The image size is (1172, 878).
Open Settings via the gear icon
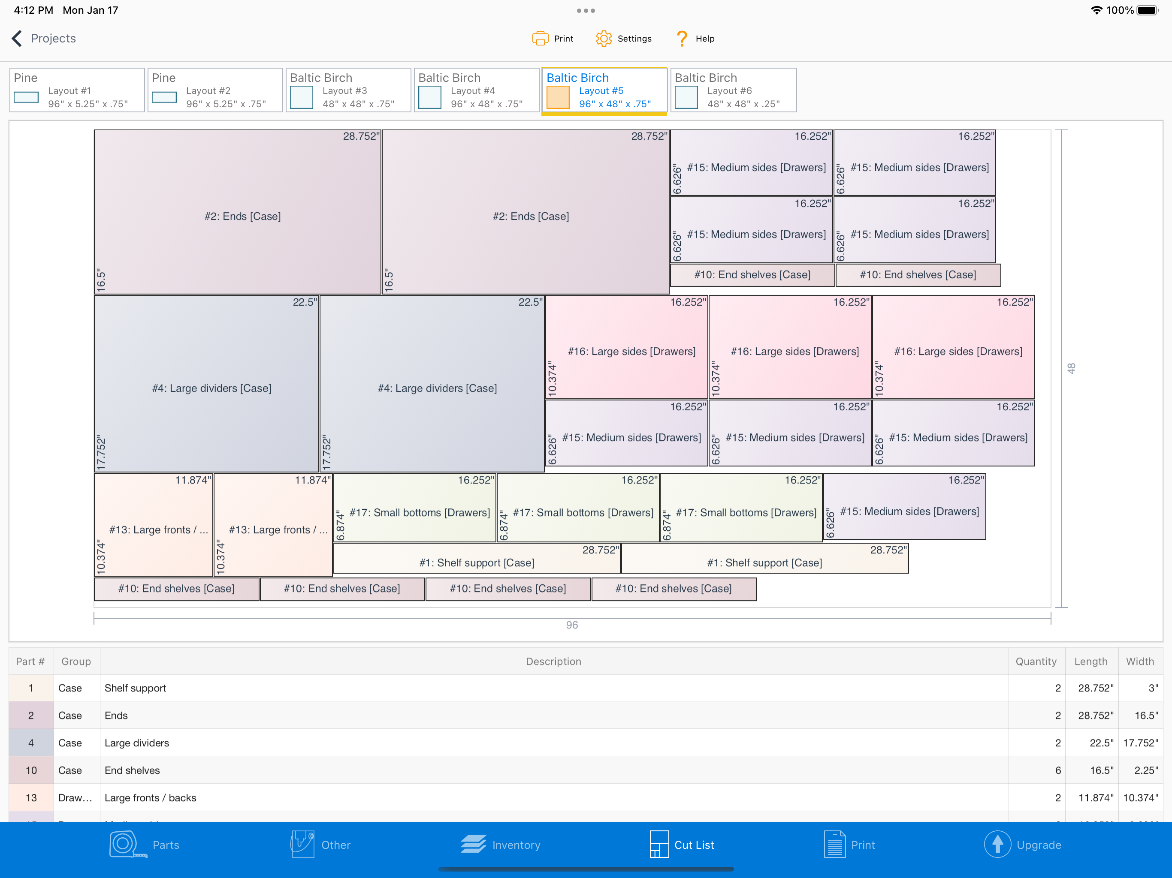604,38
